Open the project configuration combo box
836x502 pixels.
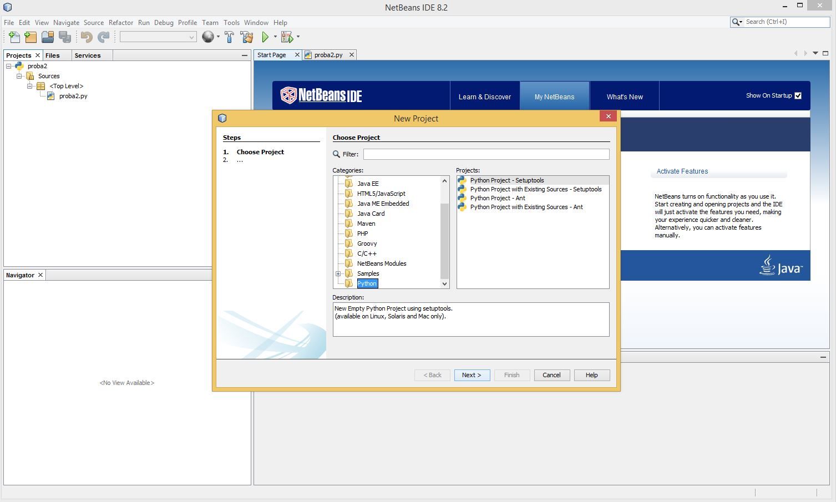click(x=158, y=37)
